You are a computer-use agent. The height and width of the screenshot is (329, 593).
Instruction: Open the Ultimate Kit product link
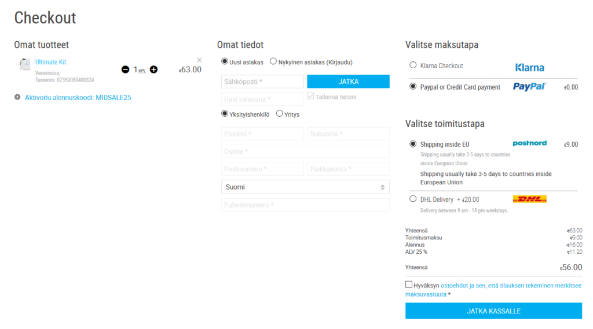(x=51, y=62)
